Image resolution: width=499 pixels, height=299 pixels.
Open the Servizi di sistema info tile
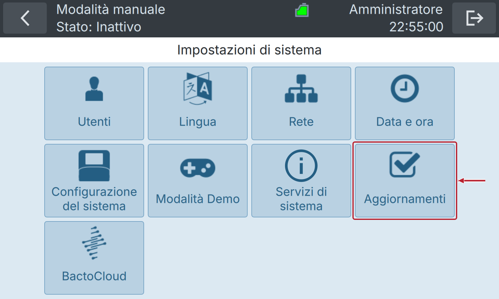[x=301, y=181]
